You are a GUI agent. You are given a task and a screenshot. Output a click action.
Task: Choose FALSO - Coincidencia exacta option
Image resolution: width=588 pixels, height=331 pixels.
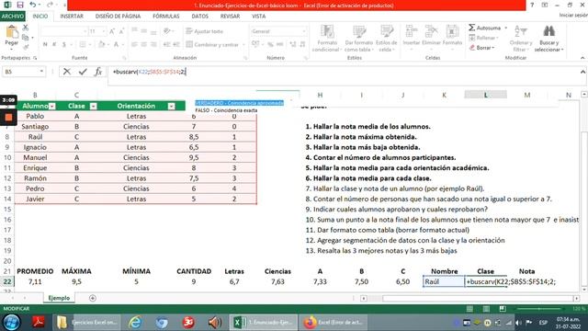pos(226,110)
